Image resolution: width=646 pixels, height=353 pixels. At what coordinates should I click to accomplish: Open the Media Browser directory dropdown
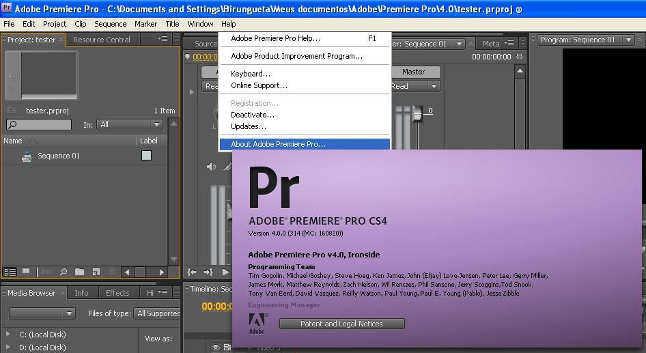(42, 313)
